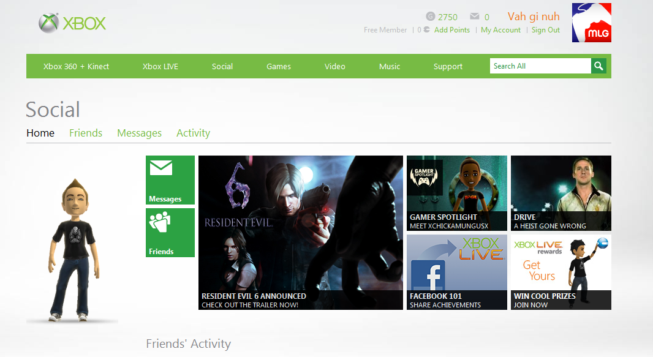Click the Social page heading
Viewport: 653px width, 357px height.
tap(53, 110)
